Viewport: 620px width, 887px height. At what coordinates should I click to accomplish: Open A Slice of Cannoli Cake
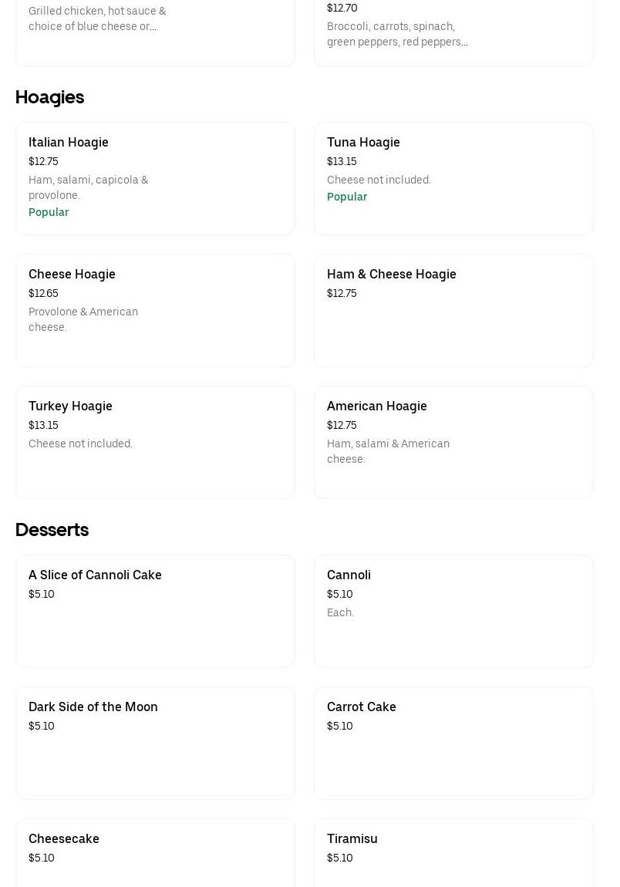click(155, 611)
